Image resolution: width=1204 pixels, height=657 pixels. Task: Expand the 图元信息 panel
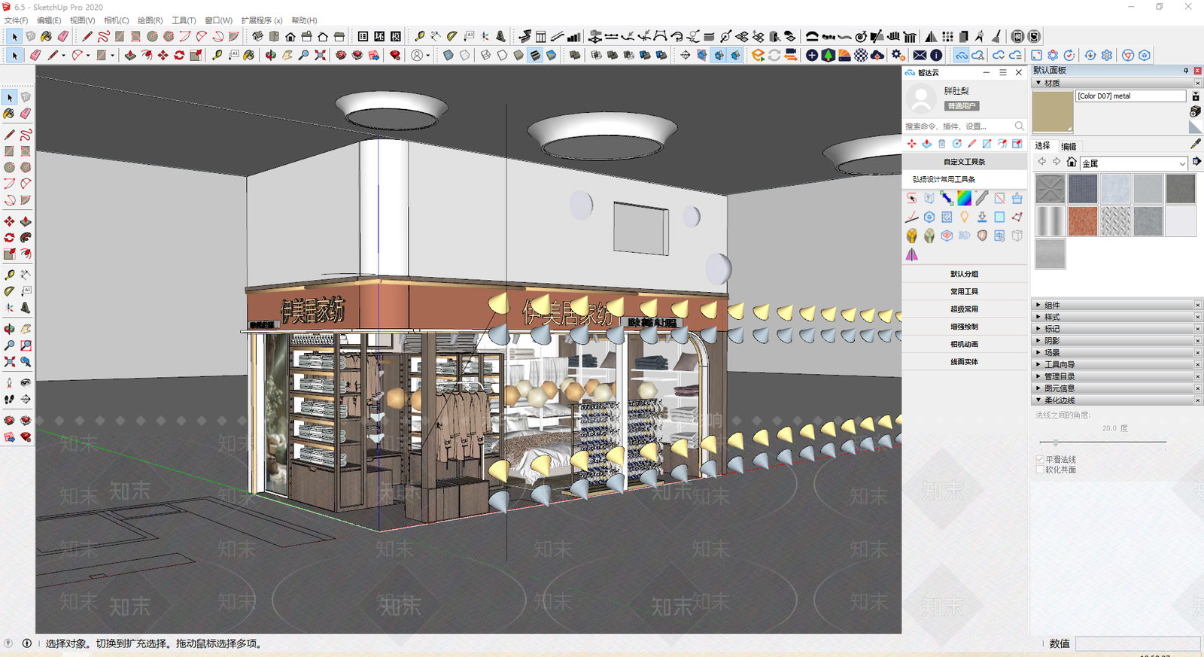pos(1117,388)
